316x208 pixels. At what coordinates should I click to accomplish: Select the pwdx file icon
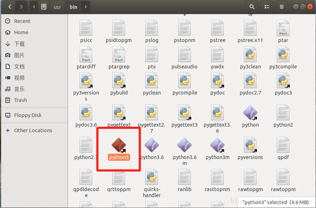click(217, 54)
